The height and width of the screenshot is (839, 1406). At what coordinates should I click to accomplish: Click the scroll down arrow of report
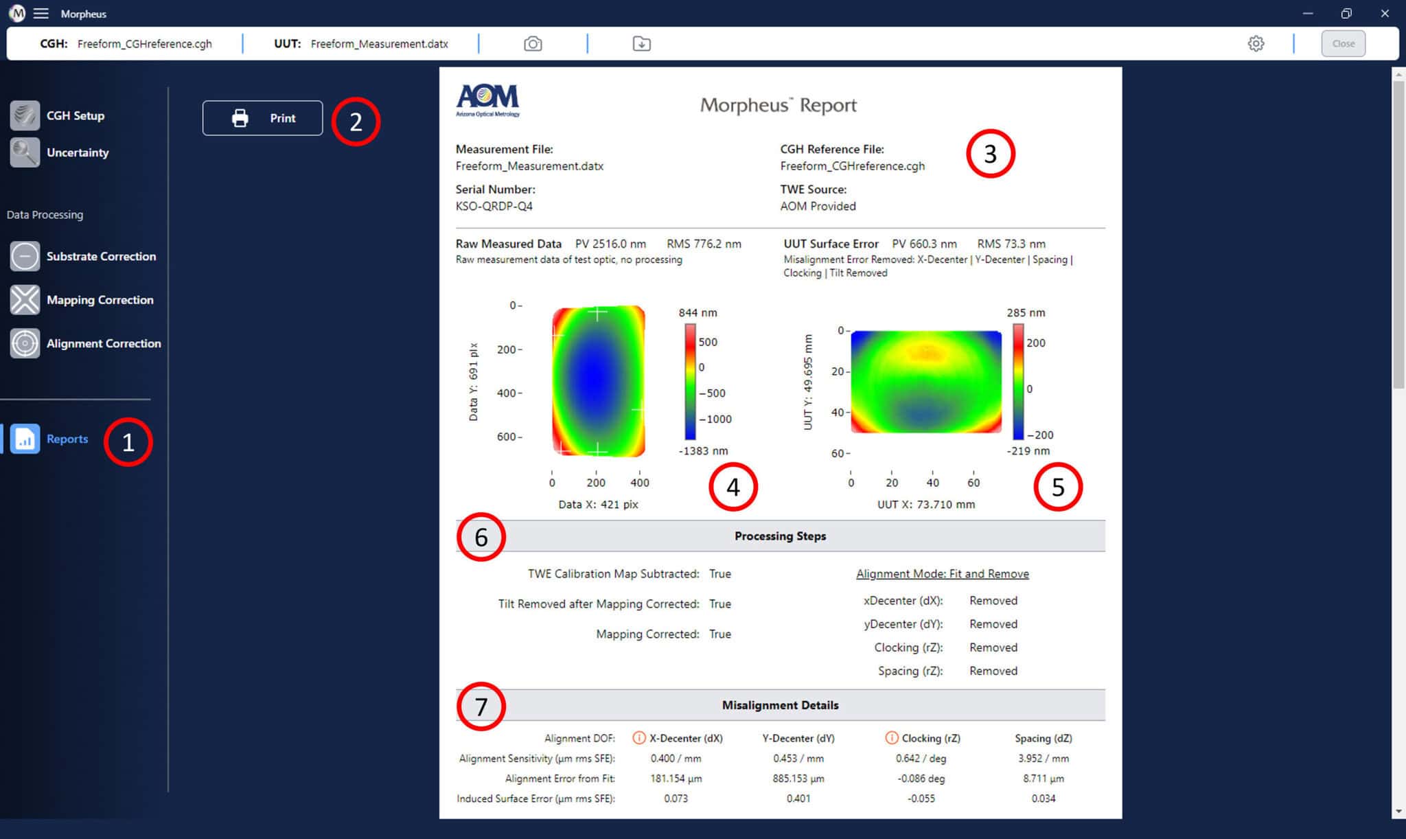coord(1398,812)
